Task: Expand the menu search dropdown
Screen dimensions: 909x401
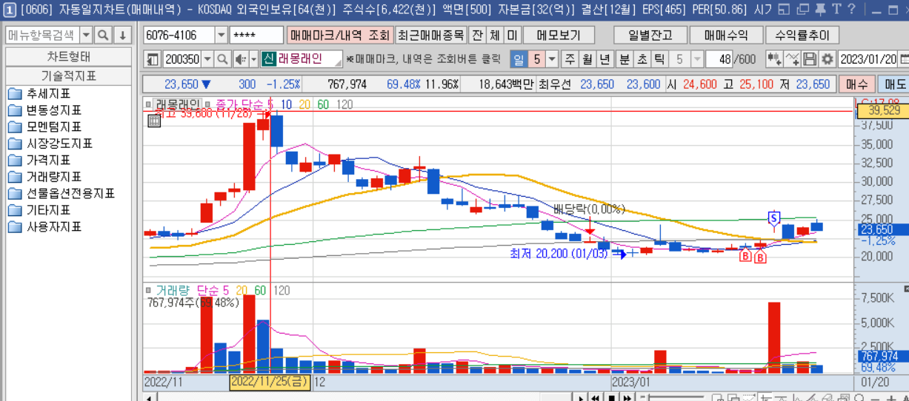Action: (86, 36)
